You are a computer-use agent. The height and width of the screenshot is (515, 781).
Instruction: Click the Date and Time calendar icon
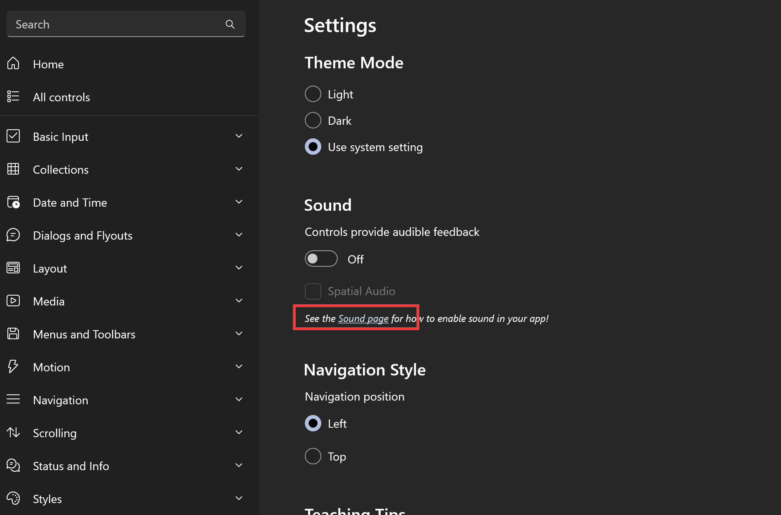(x=13, y=202)
